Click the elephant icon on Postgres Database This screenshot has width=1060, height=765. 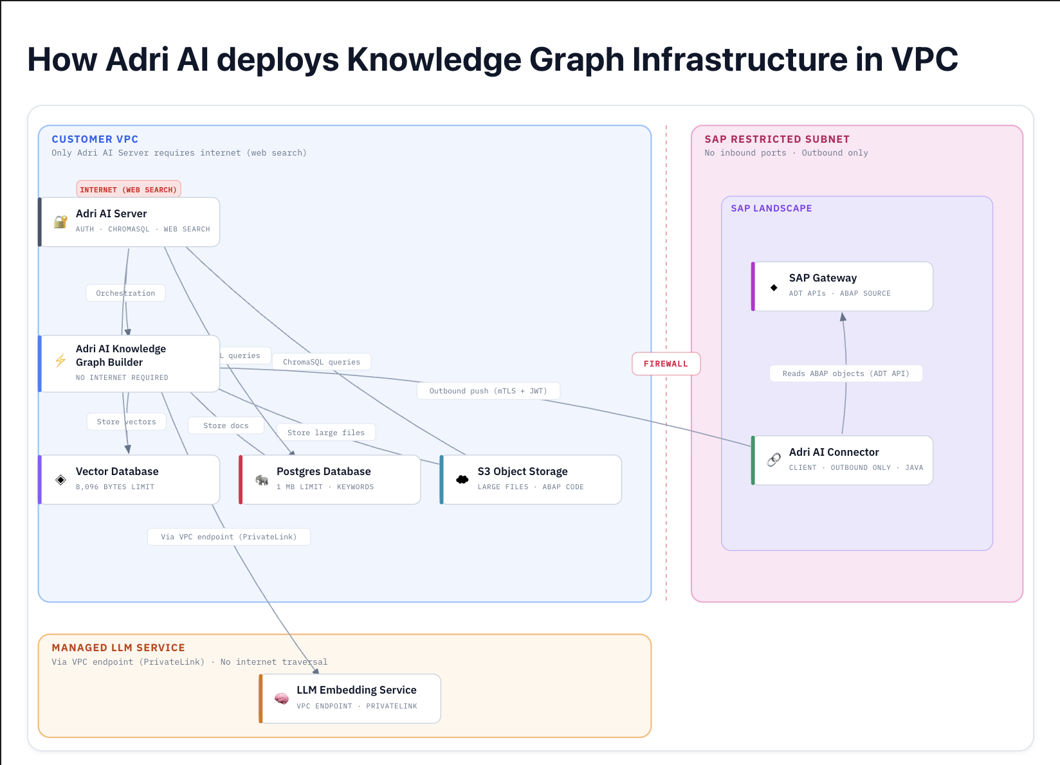click(x=262, y=480)
